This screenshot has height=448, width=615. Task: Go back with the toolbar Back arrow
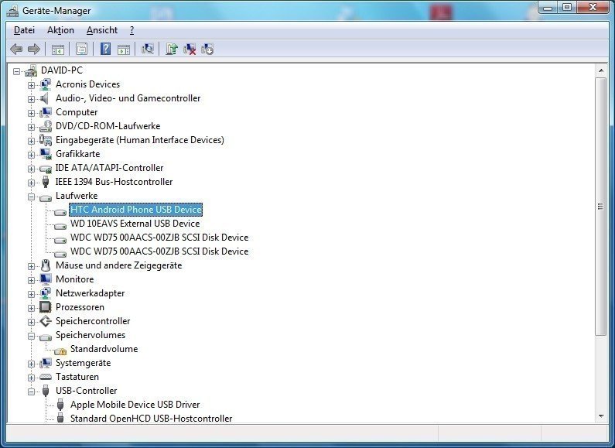16,49
